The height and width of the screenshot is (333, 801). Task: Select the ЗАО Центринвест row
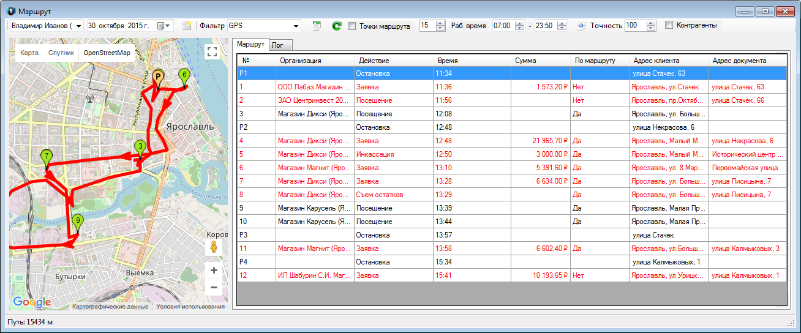click(512, 100)
